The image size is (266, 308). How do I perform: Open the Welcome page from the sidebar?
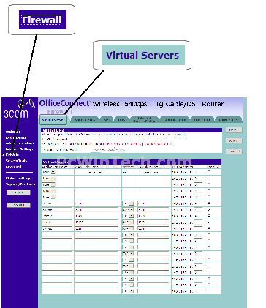[x=13, y=132]
